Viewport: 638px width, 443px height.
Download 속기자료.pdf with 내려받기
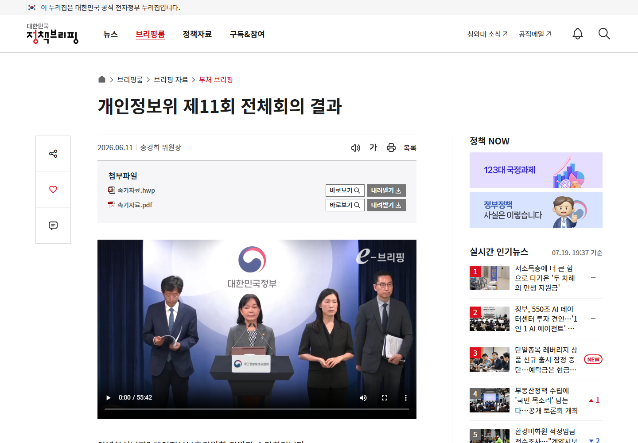point(386,205)
